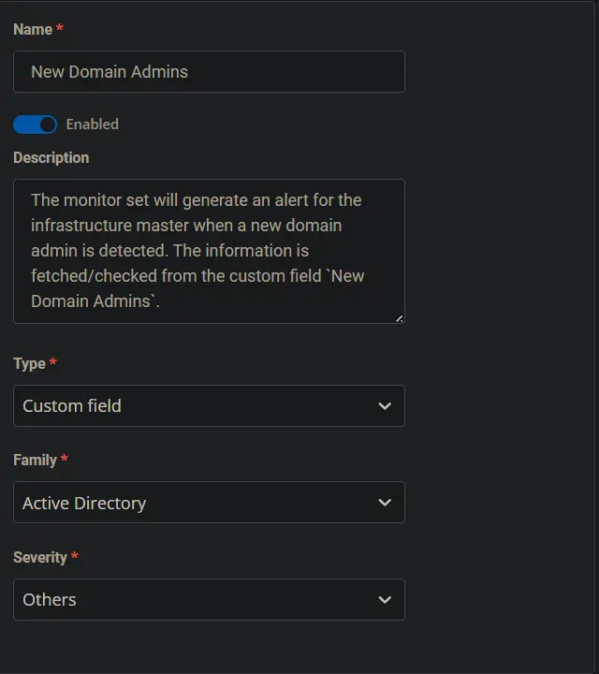Click inside the Description text area
Image resolution: width=599 pixels, height=674 pixels.
click(209, 251)
